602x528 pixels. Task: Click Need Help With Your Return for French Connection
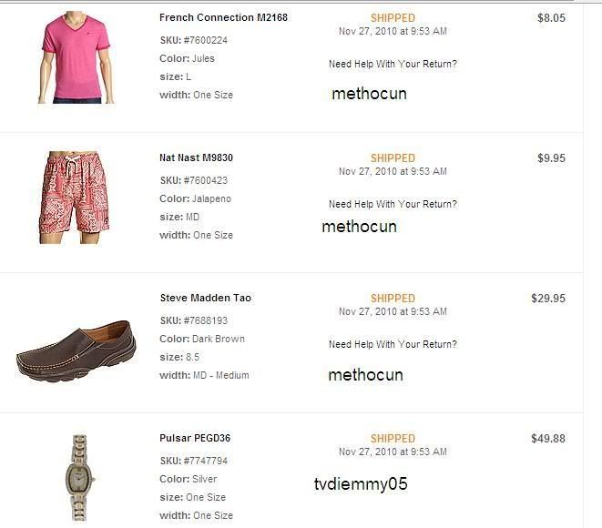pyautogui.click(x=393, y=64)
